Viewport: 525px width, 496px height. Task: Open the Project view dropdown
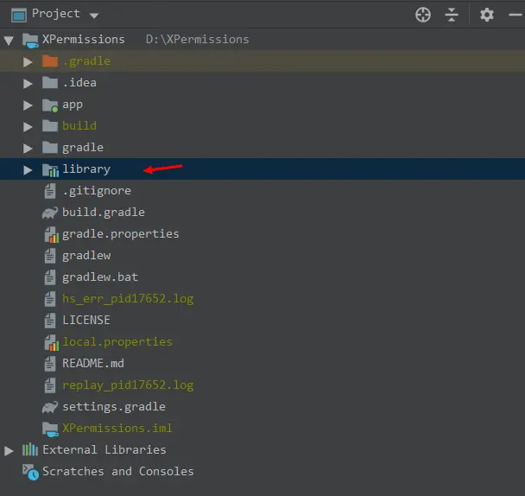coord(94,16)
